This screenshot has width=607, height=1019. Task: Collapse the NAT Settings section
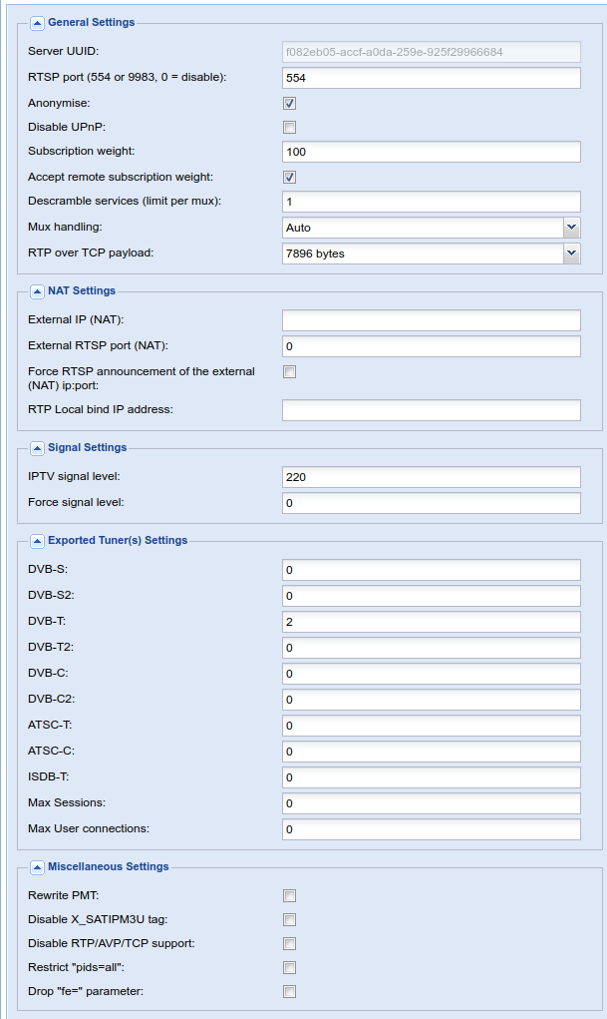click(37, 291)
